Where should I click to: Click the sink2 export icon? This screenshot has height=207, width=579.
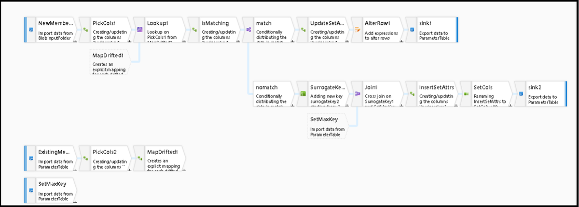point(521,94)
